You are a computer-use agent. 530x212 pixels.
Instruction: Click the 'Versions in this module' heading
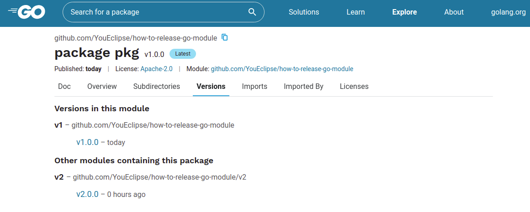click(102, 109)
